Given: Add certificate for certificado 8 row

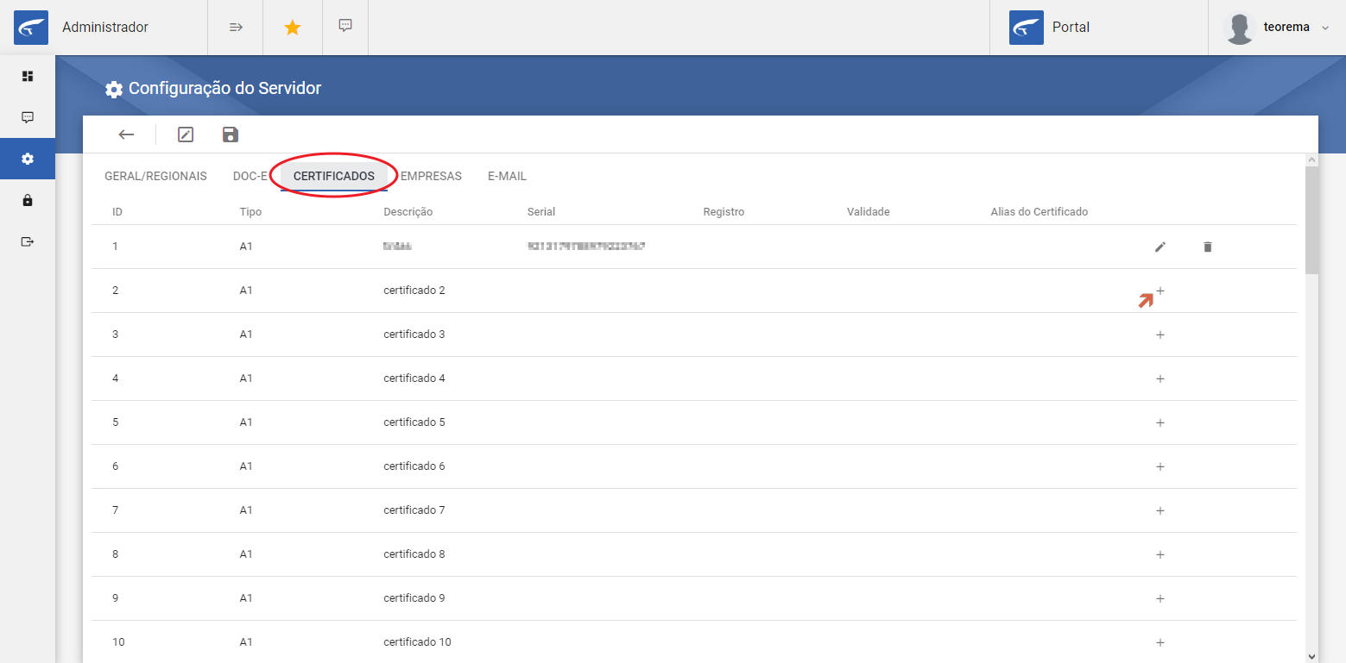Looking at the screenshot, I should coord(1160,555).
